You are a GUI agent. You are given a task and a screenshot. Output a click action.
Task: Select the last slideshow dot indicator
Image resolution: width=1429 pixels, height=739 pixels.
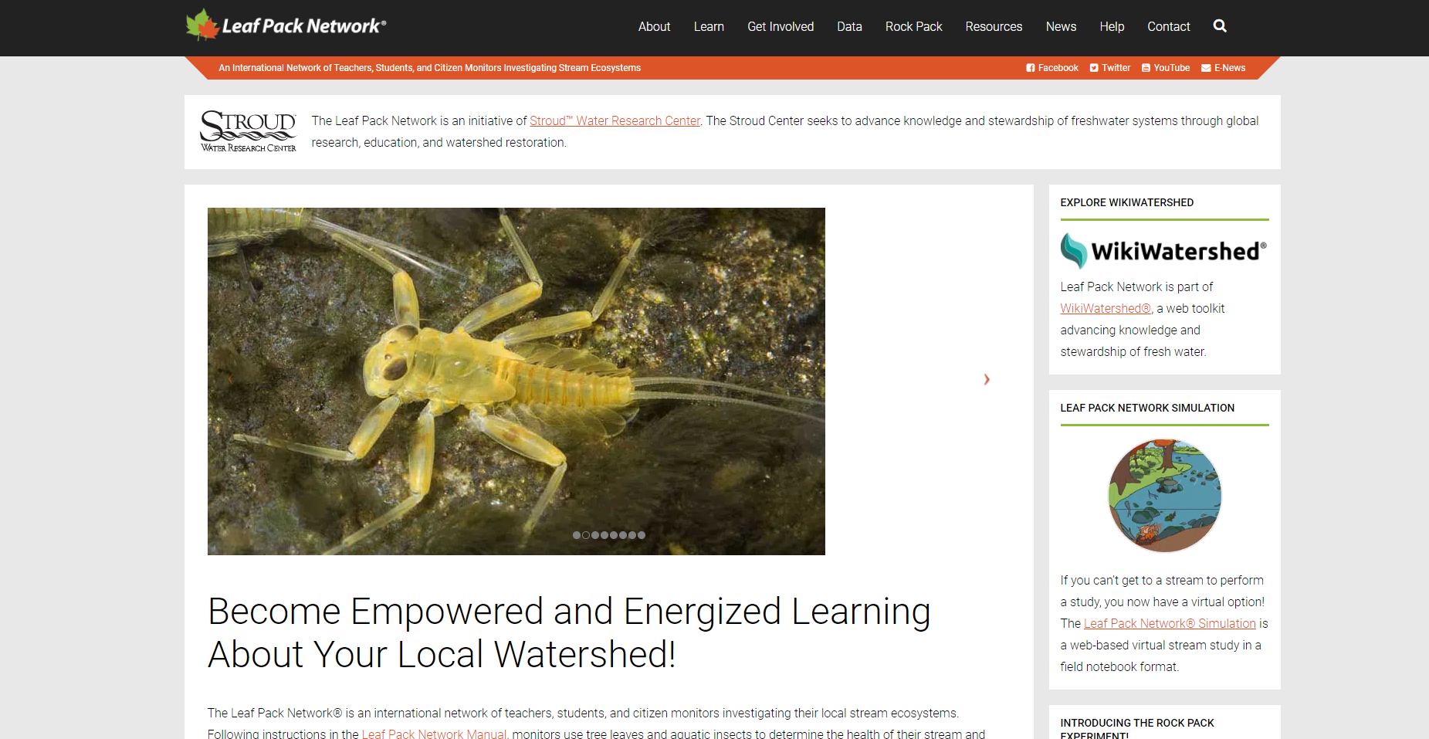642,535
